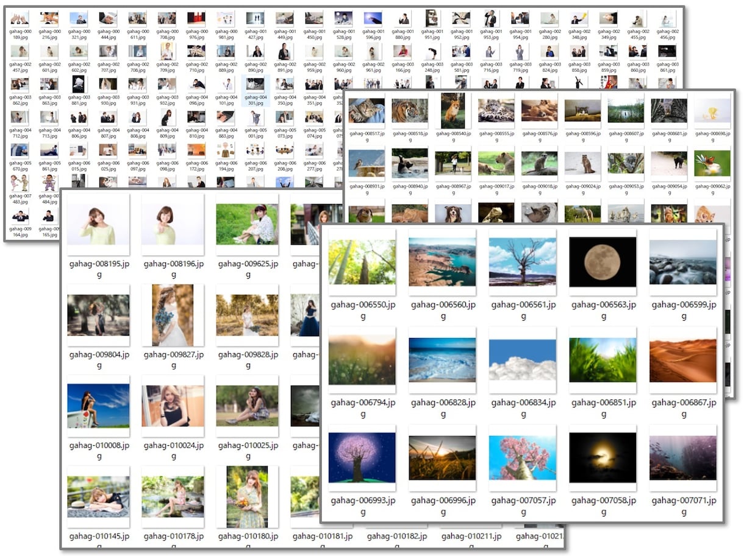
Task: Select gahag-000189.jpg in business photos window
Action: tap(20, 25)
